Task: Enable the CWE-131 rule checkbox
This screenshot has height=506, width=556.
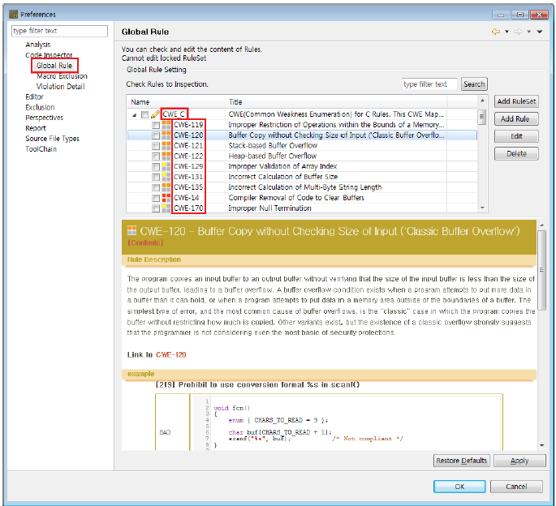Action: [x=156, y=177]
